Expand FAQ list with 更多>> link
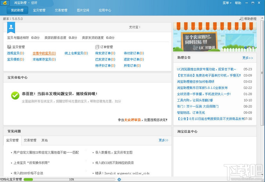Screen dimensions: 265x182 (x=163, y=140)
